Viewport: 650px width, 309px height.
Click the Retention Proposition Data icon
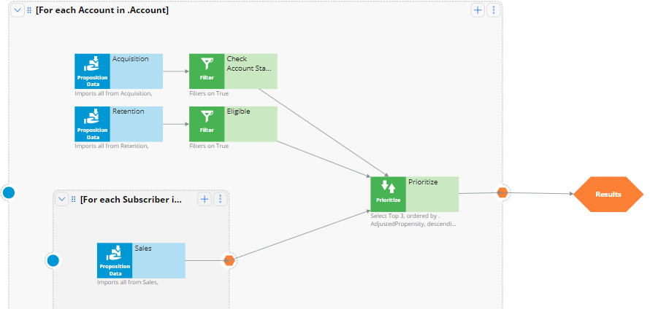click(x=92, y=124)
